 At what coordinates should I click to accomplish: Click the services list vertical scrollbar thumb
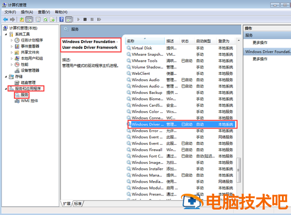[x=239, y=170]
